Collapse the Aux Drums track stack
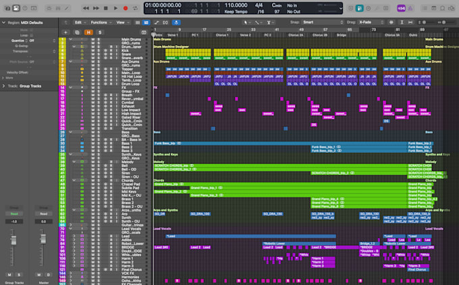459x285 pixels. [70, 62]
